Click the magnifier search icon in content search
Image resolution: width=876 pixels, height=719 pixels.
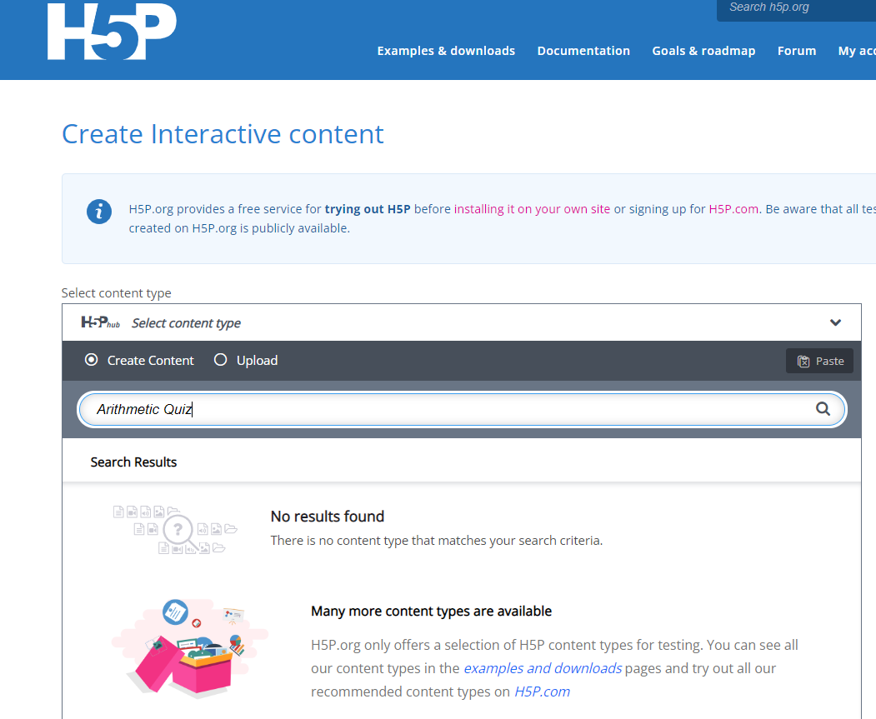point(823,409)
